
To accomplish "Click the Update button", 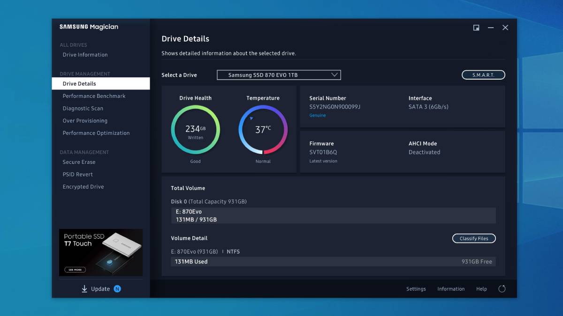I will click(101, 289).
